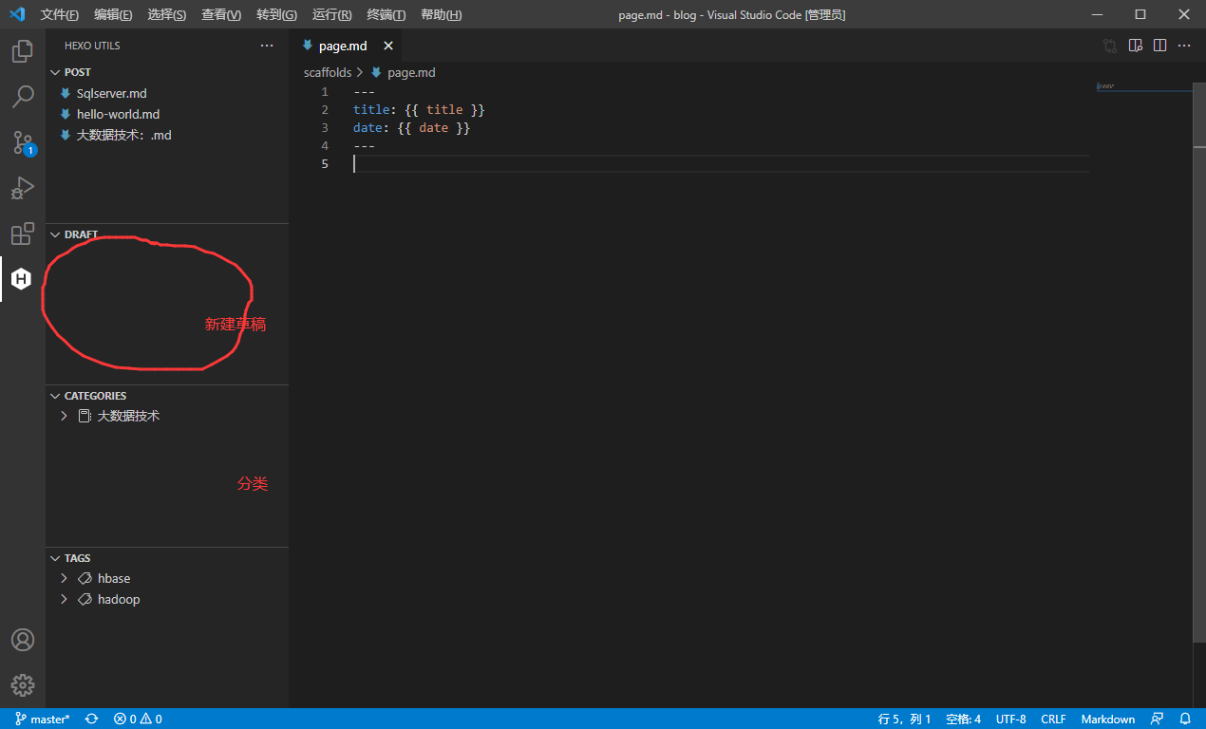Screen dimensions: 1206x729
Task: Open Hexo Utils panel more actions (...)
Action: point(267,46)
